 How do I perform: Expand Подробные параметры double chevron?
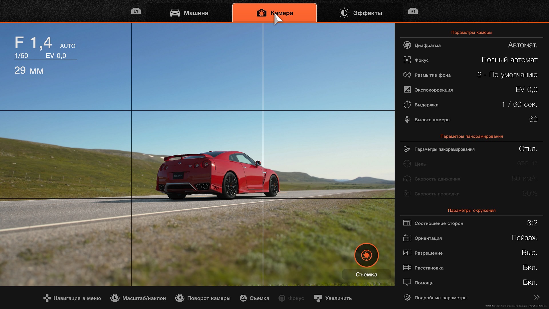pos(536,298)
